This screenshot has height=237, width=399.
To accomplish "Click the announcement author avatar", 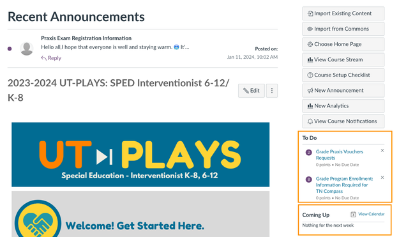I will tap(27, 49).
